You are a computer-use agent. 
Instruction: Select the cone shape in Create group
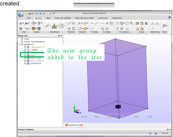click(137, 28)
